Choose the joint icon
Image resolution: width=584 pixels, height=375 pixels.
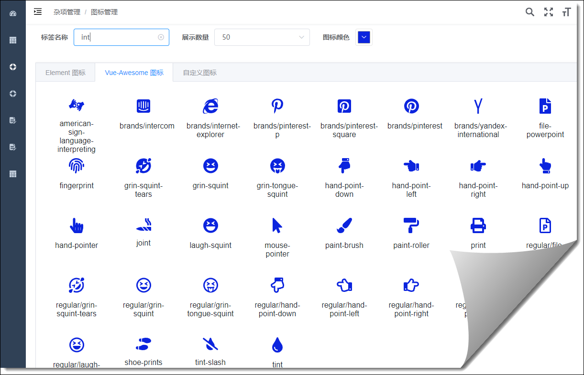143,224
